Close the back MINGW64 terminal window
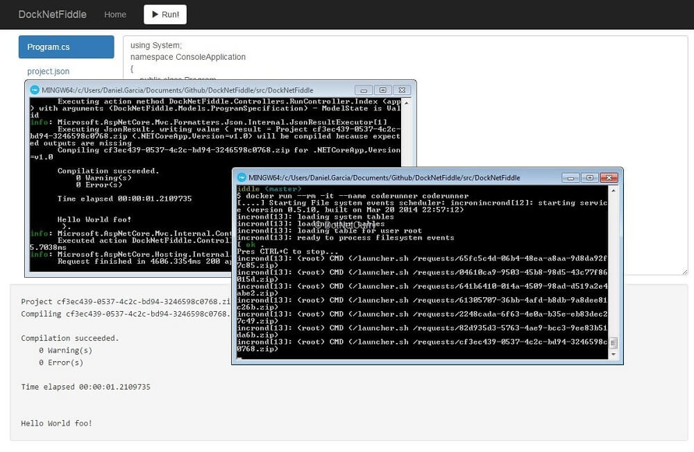This screenshot has width=694, height=452. click(402, 90)
